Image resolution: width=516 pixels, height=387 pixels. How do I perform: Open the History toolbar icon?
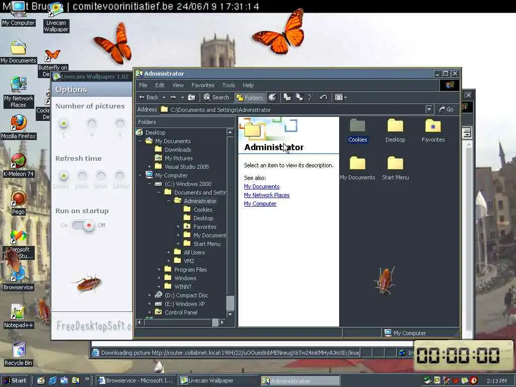(x=273, y=97)
